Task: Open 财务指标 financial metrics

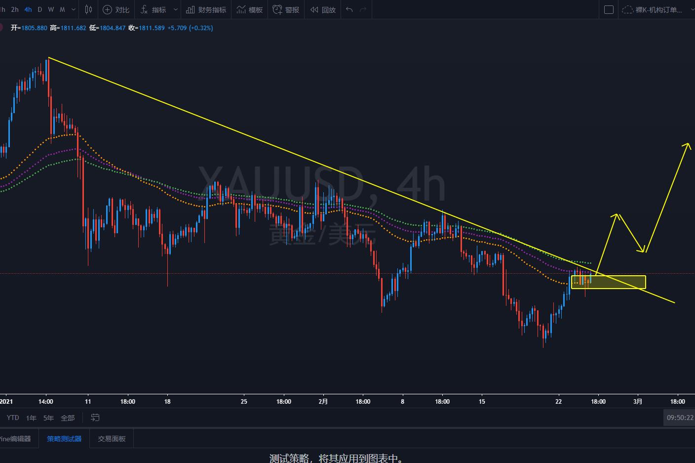Action: 206,9
